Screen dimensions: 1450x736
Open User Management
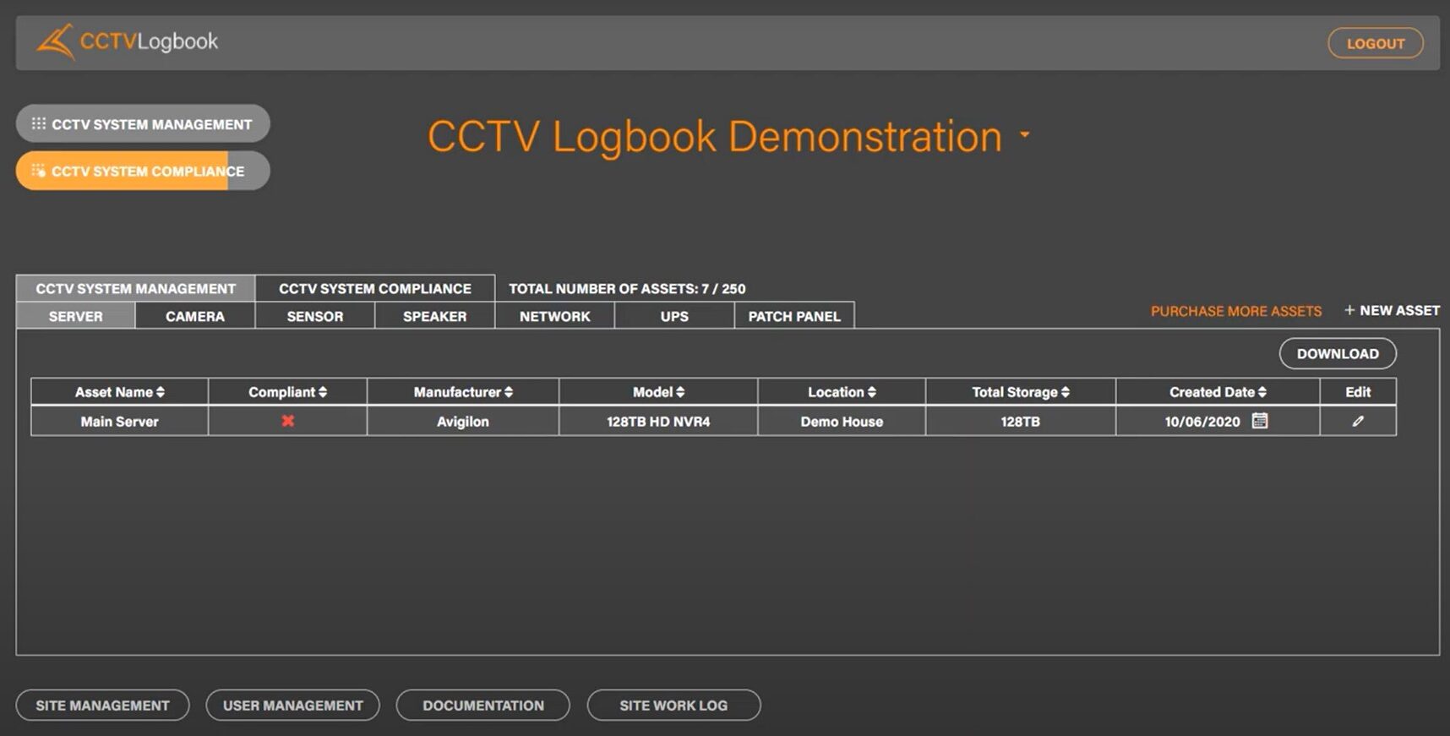[292, 705]
